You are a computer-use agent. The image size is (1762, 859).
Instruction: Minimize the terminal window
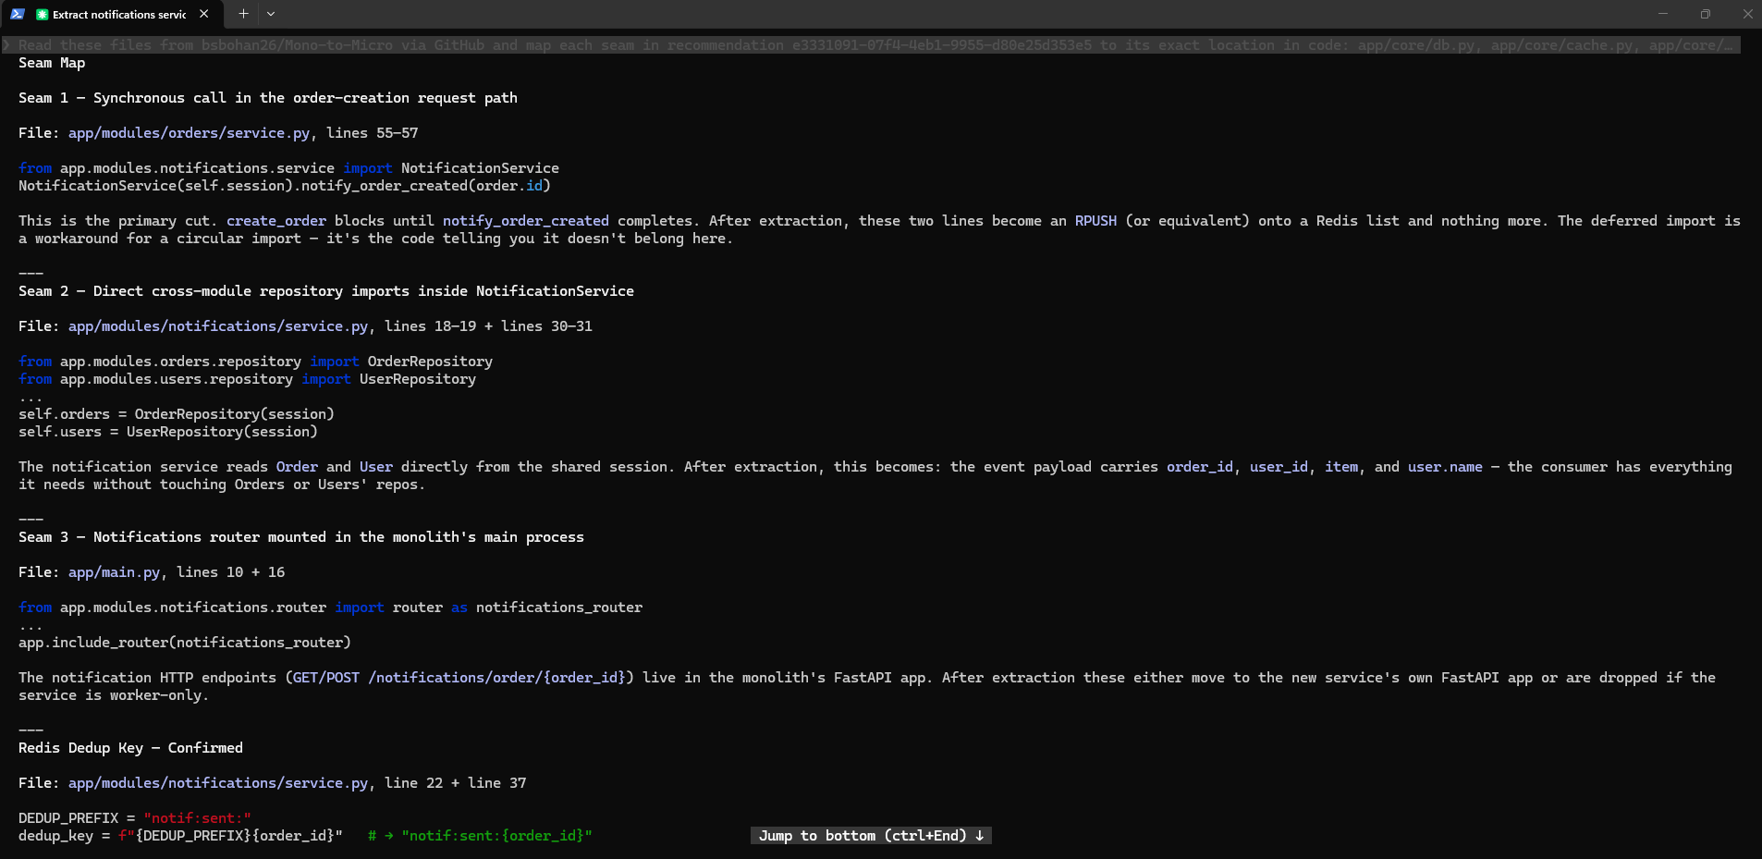tap(1662, 14)
